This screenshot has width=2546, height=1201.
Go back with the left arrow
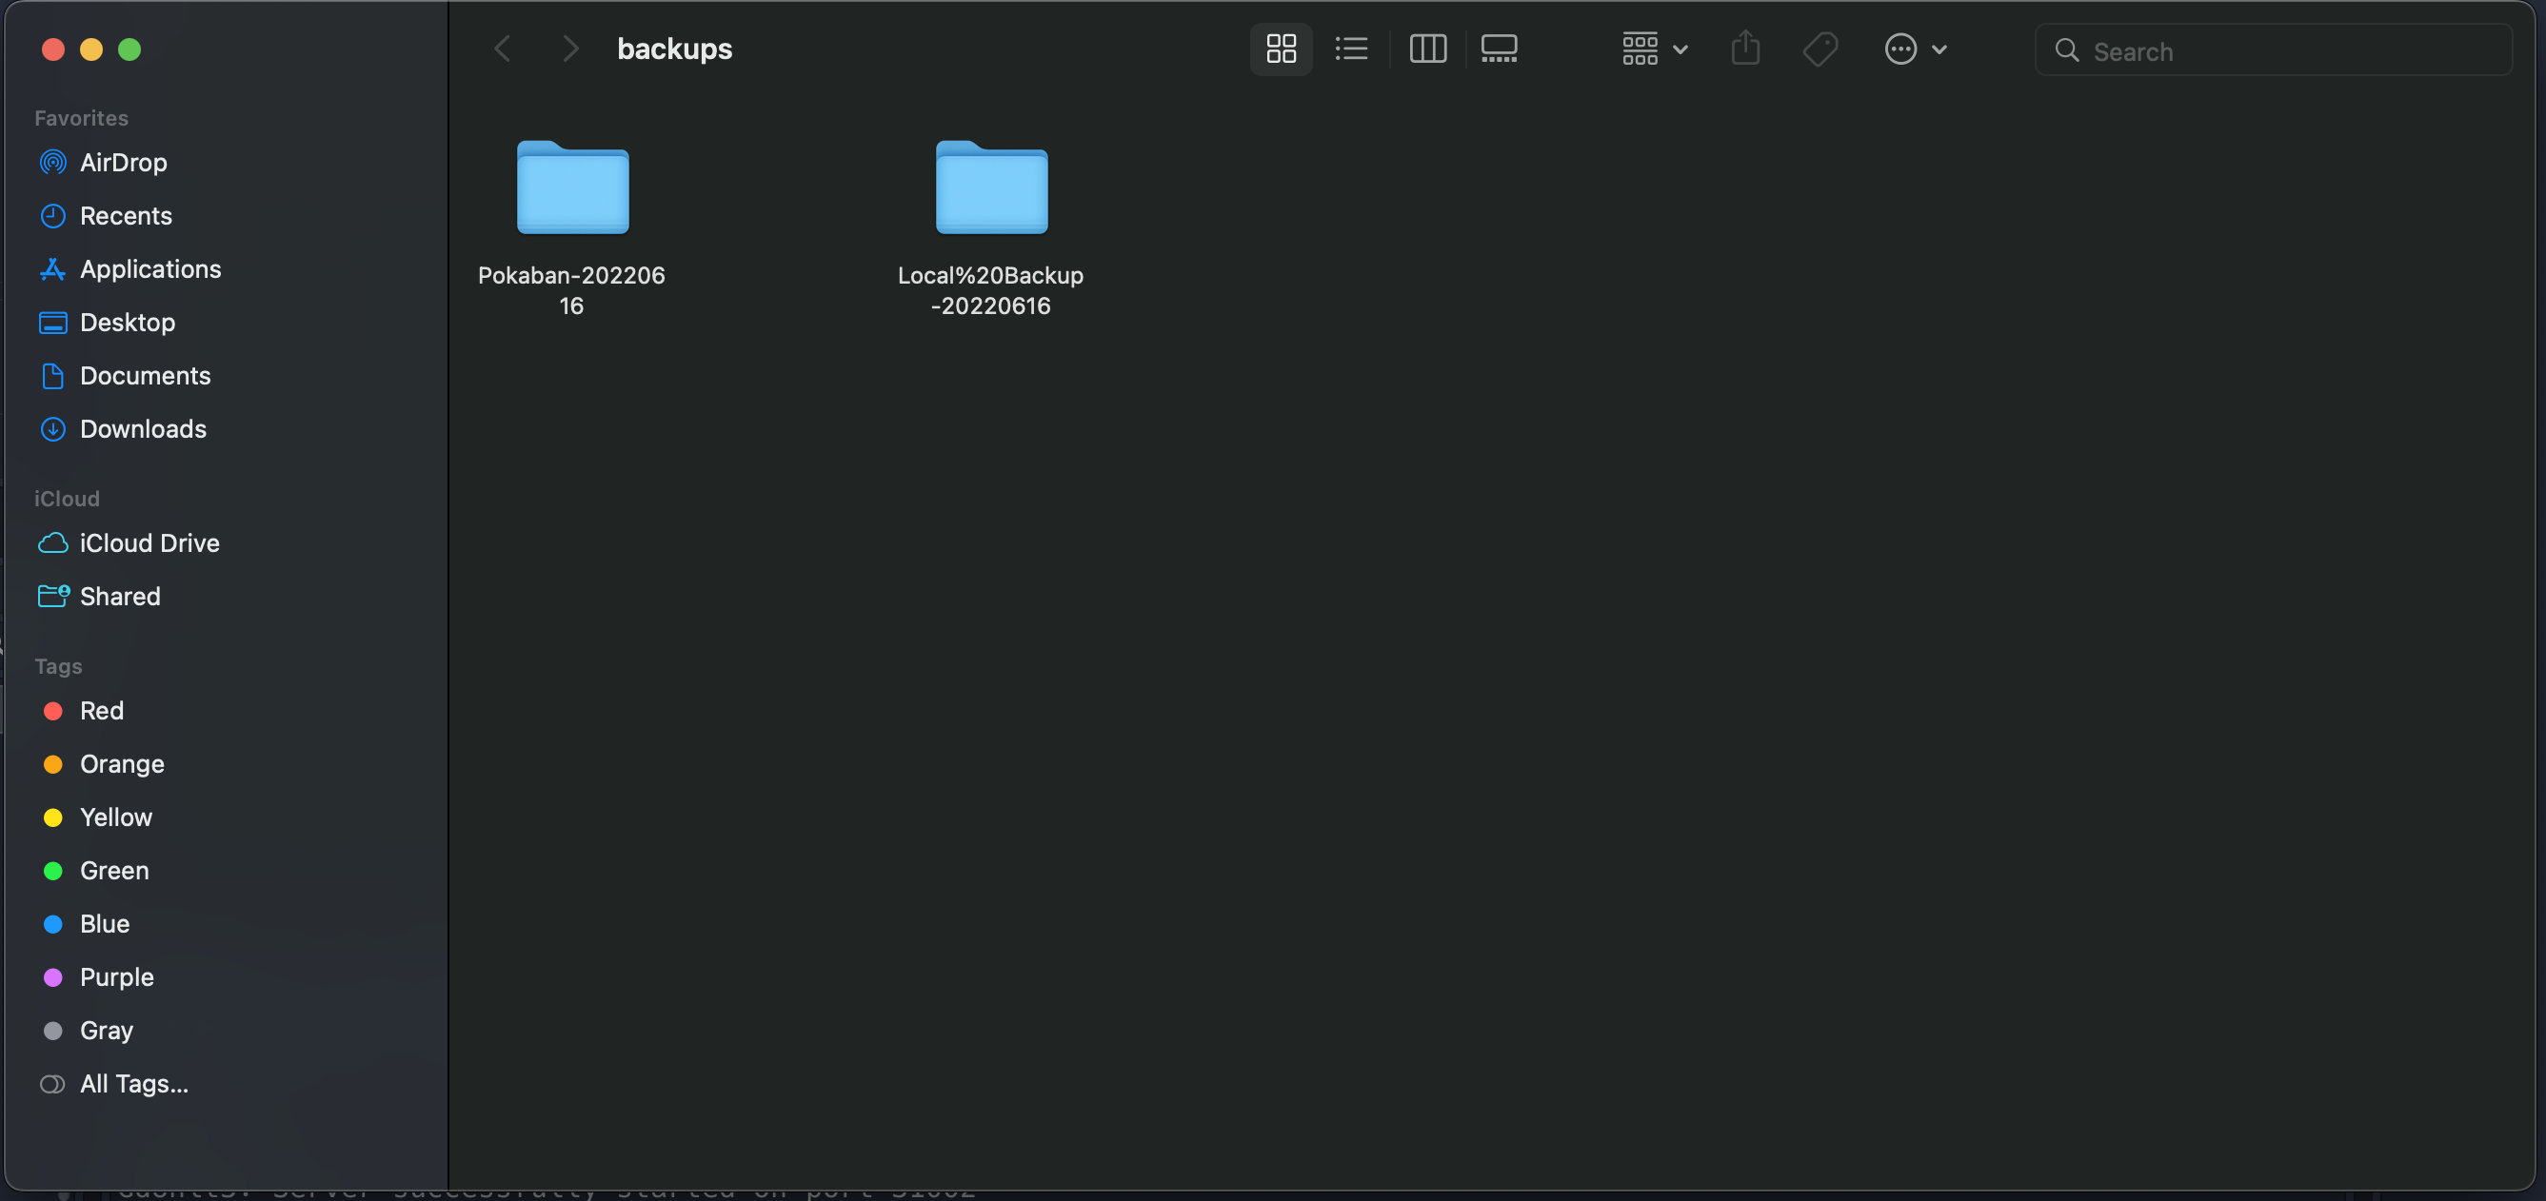[x=502, y=49]
